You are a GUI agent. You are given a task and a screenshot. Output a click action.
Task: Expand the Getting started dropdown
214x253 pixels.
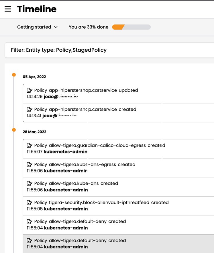click(37, 27)
